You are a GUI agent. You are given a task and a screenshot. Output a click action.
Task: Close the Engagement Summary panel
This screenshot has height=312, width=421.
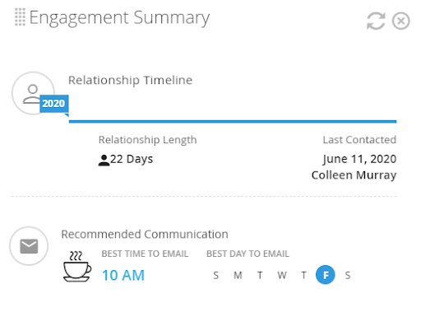400,21
